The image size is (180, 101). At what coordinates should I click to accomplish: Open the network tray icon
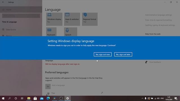tap(155, 98)
